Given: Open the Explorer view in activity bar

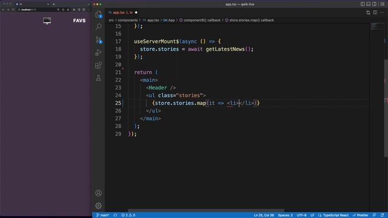Looking at the screenshot, I should (x=98, y=14).
